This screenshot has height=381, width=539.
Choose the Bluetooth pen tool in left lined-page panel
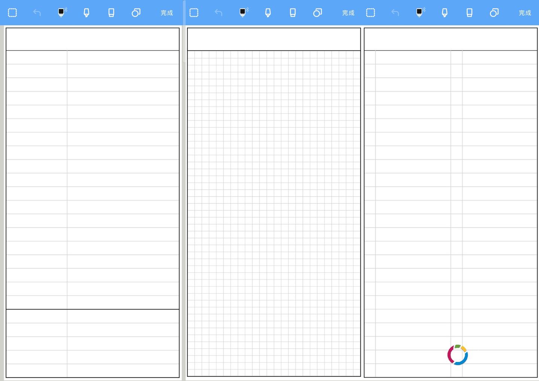point(62,13)
